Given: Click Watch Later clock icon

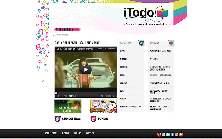Looking at the screenshot, I should click(x=102, y=96).
